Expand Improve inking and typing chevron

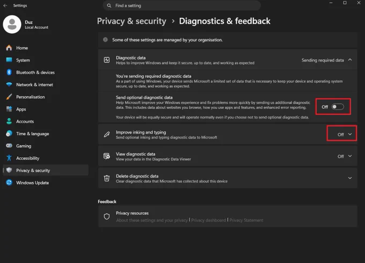click(350, 134)
